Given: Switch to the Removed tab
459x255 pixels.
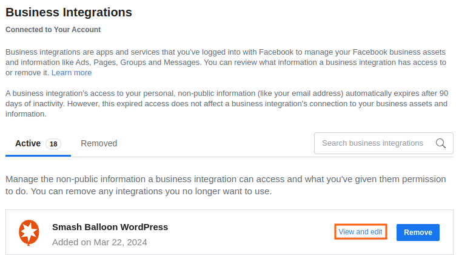Looking at the screenshot, I should point(99,144).
